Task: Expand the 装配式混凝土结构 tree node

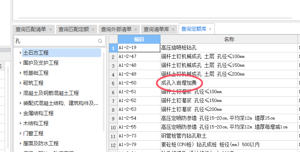Action: pyautogui.click(x=21, y=103)
